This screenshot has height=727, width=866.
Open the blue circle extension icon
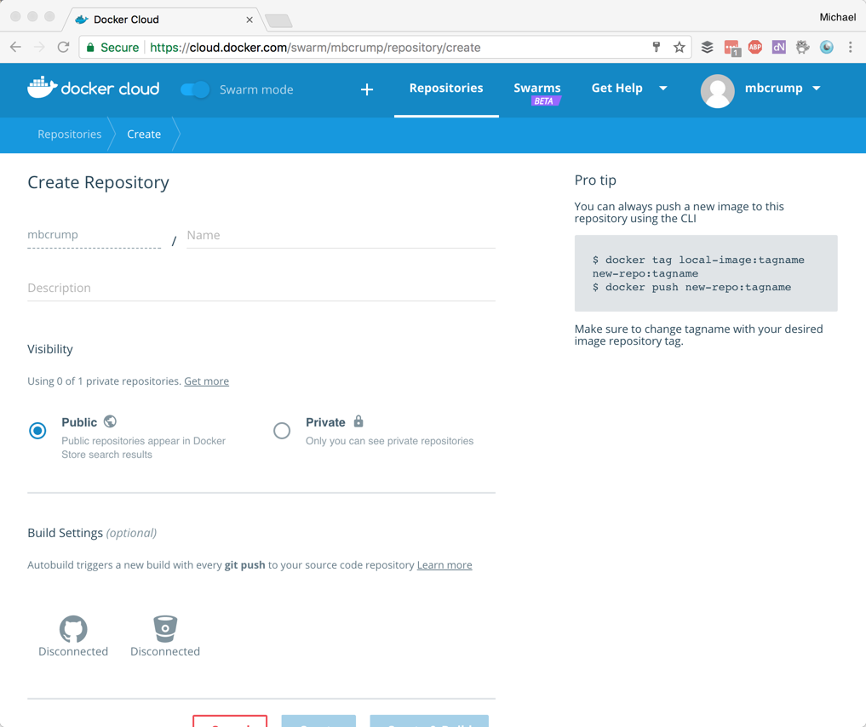click(x=827, y=48)
